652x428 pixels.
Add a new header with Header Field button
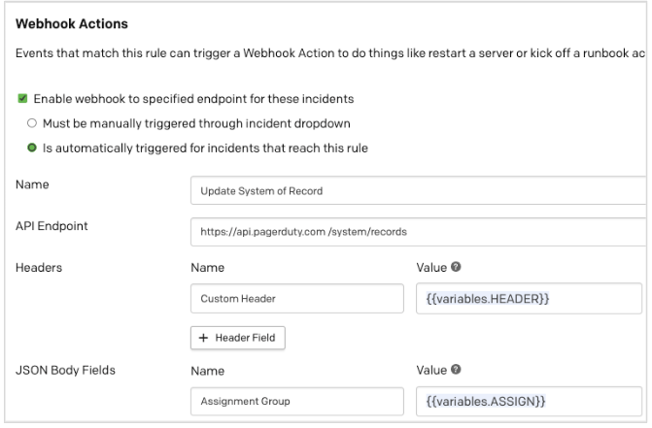point(236,337)
